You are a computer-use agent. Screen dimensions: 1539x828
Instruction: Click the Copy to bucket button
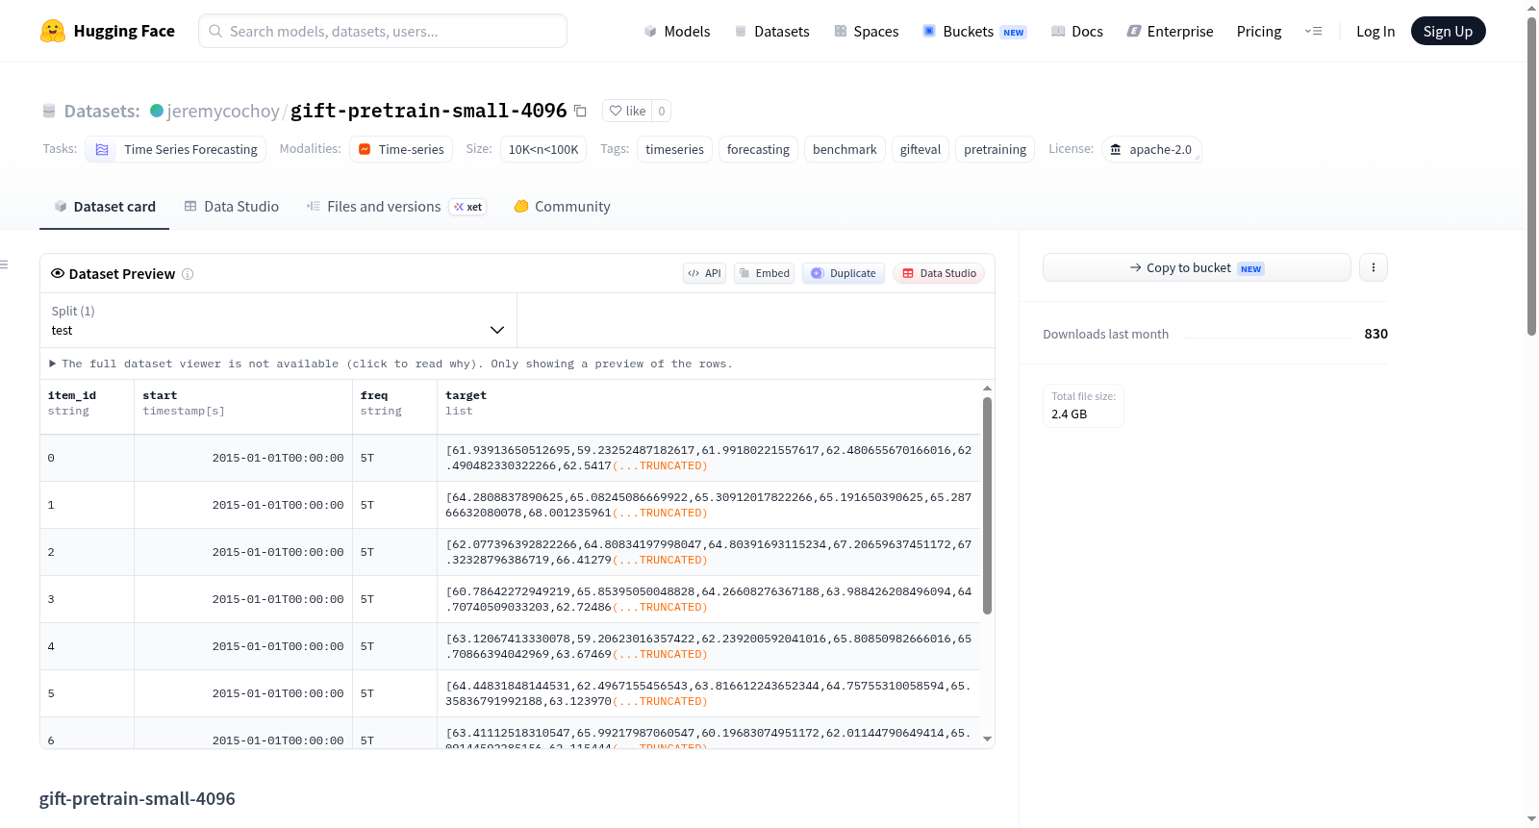click(1197, 267)
